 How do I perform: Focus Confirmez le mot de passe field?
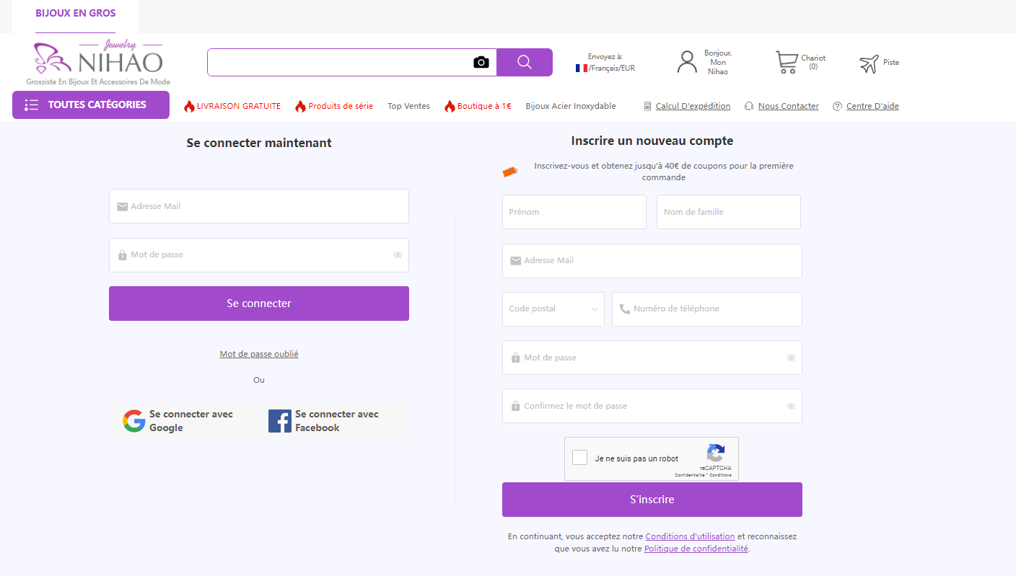coord(652,406)
